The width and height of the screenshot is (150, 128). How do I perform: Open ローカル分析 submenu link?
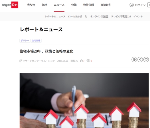click(75, 16)
